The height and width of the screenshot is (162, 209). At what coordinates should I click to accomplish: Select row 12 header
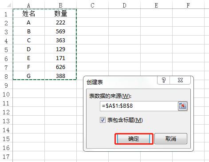pyautogui.click(x=6, y=112)
